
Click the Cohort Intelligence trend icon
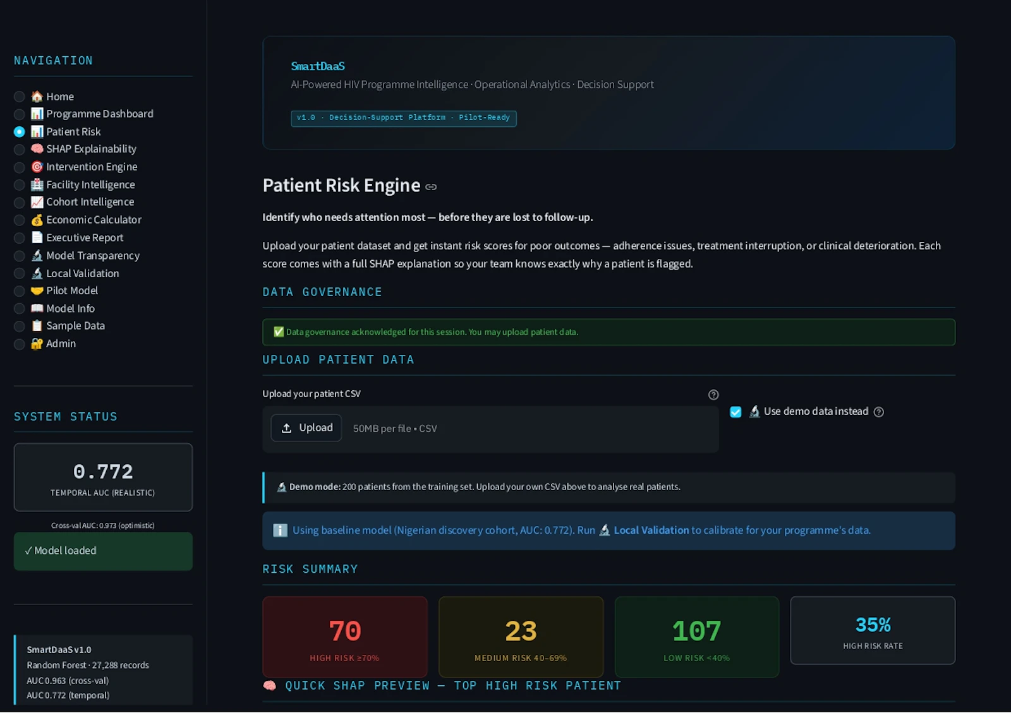(37, 202)
